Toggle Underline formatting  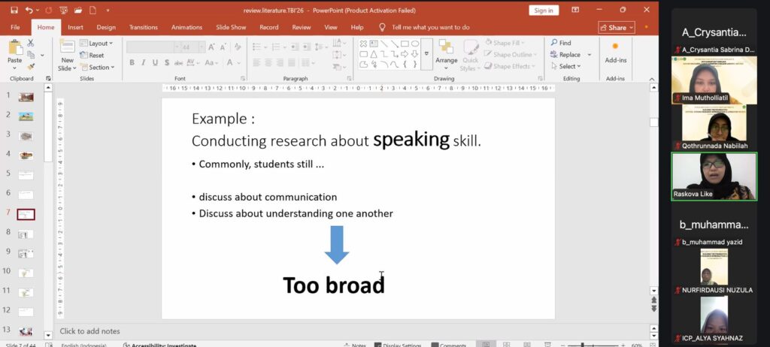tap(155, 63)
